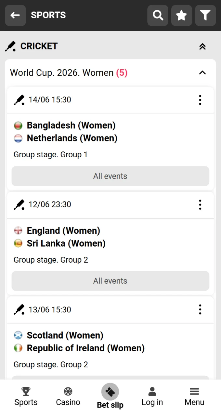This screenshot has width=221, height=416.
Task: Click the back arrow in the header
Action: coord(15,15)
